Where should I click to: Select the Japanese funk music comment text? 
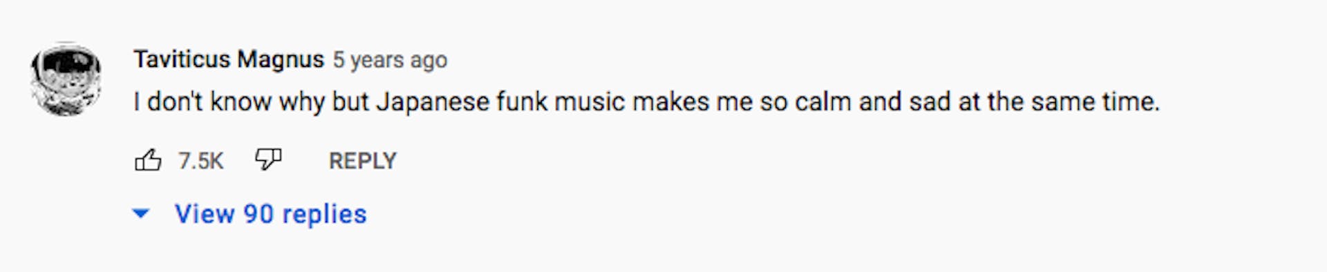point(646,102)
